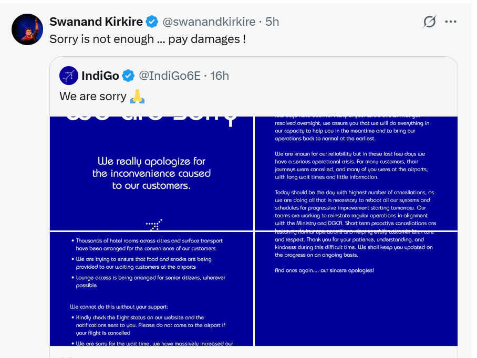The height and width of the screenshot is (358, 477).
Task: Click the 16h timestamp on quoted post
Action: (x=220, y=76)
